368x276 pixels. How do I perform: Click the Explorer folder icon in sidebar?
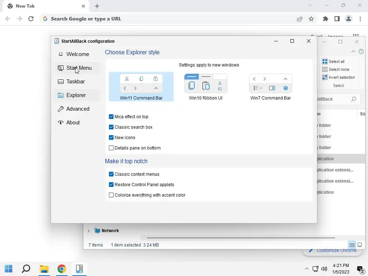click(x=60, y=95)
